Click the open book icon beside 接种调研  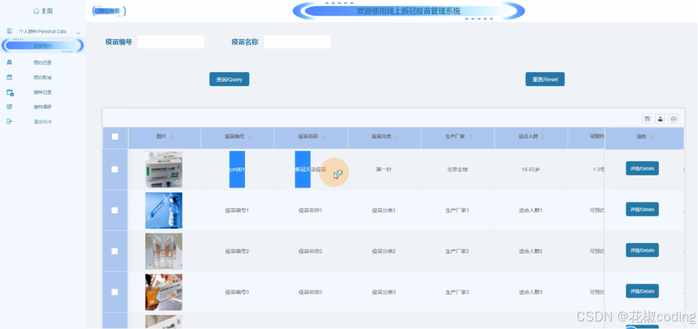tap(9, 107)
